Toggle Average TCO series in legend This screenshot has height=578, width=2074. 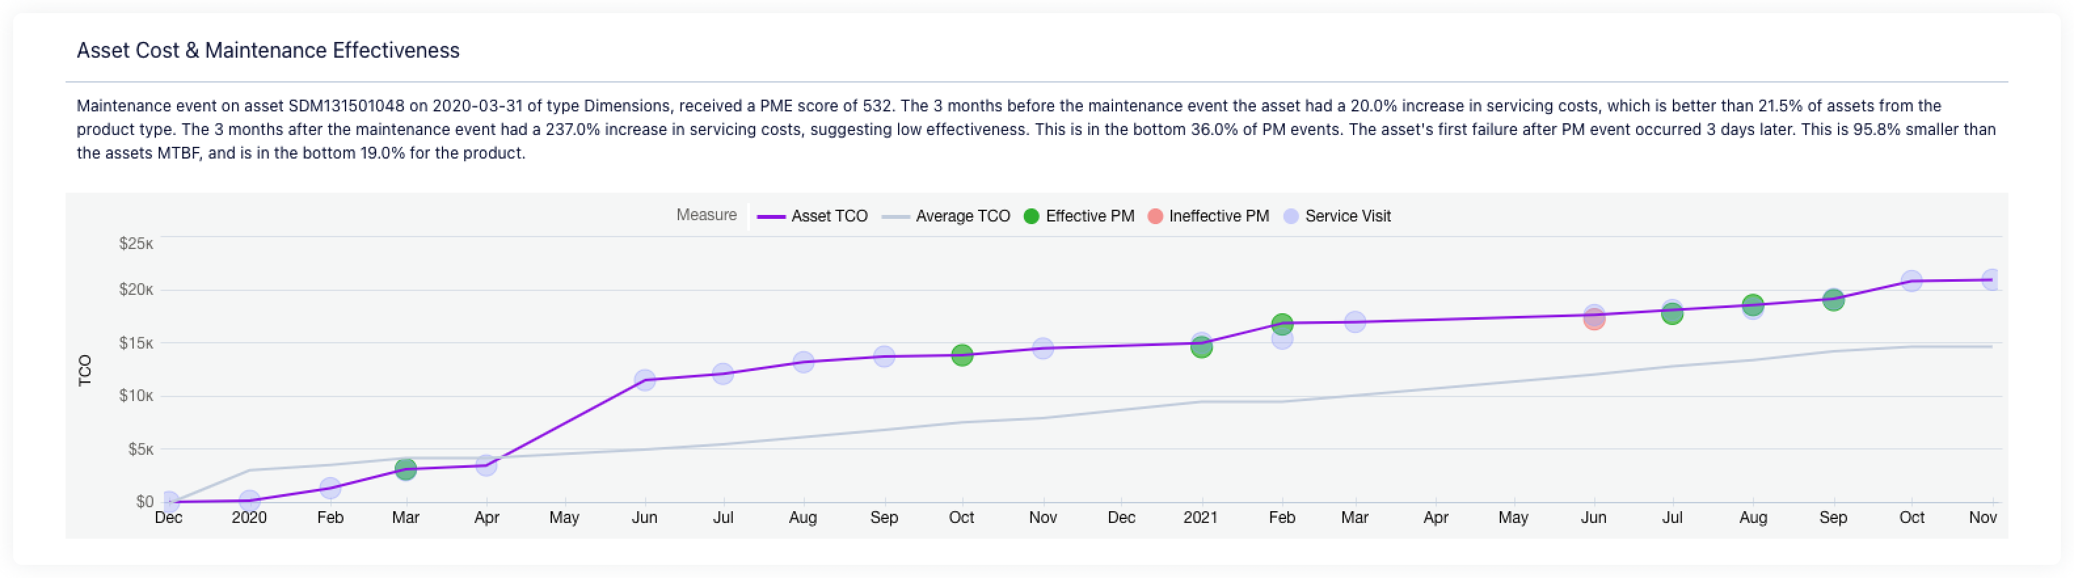(x=947, y=216)
